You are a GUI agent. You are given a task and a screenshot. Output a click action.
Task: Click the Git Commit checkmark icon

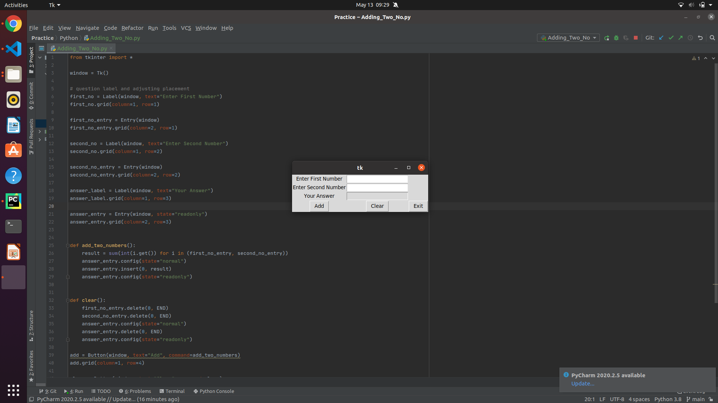tap(671, 38)
